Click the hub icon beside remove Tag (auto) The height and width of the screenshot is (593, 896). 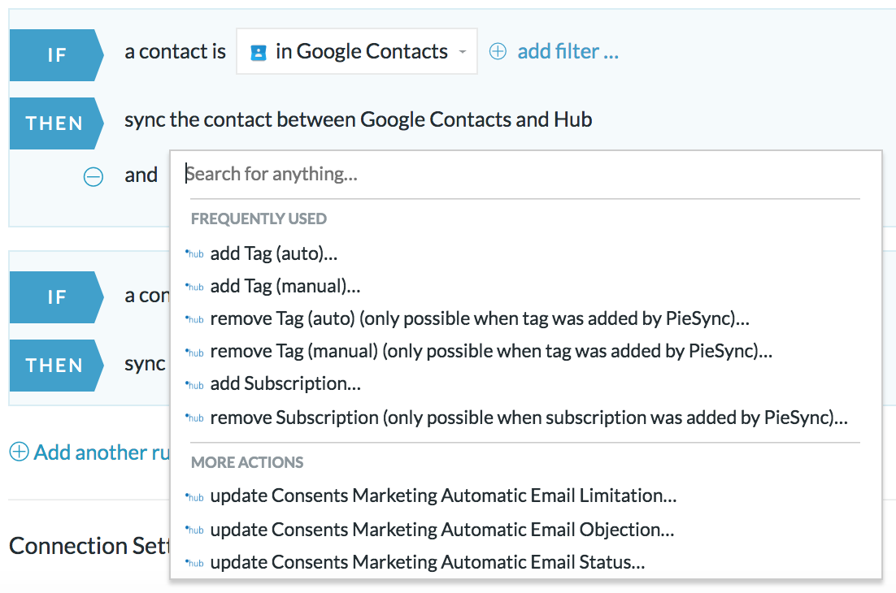[x=195, y=319]
